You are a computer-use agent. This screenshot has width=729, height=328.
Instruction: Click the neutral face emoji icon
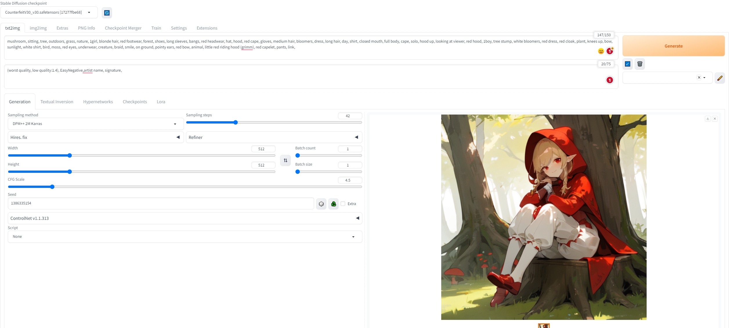click(x=601, y=51)
